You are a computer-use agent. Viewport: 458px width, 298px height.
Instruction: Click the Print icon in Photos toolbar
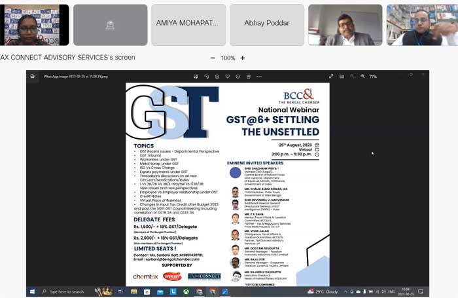(x=249, y=77)
